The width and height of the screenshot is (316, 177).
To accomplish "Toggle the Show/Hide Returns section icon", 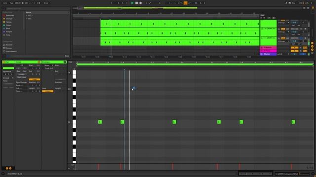I will point(312,46).
